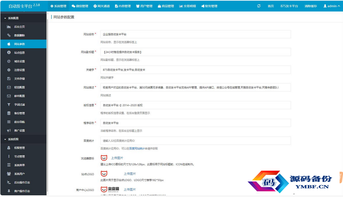Open 系统用户 users icon item
The image size is (343, 197).
[23, 174]
